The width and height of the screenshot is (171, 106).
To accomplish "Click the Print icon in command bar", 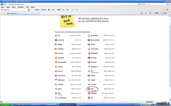I will click(150, 13).
